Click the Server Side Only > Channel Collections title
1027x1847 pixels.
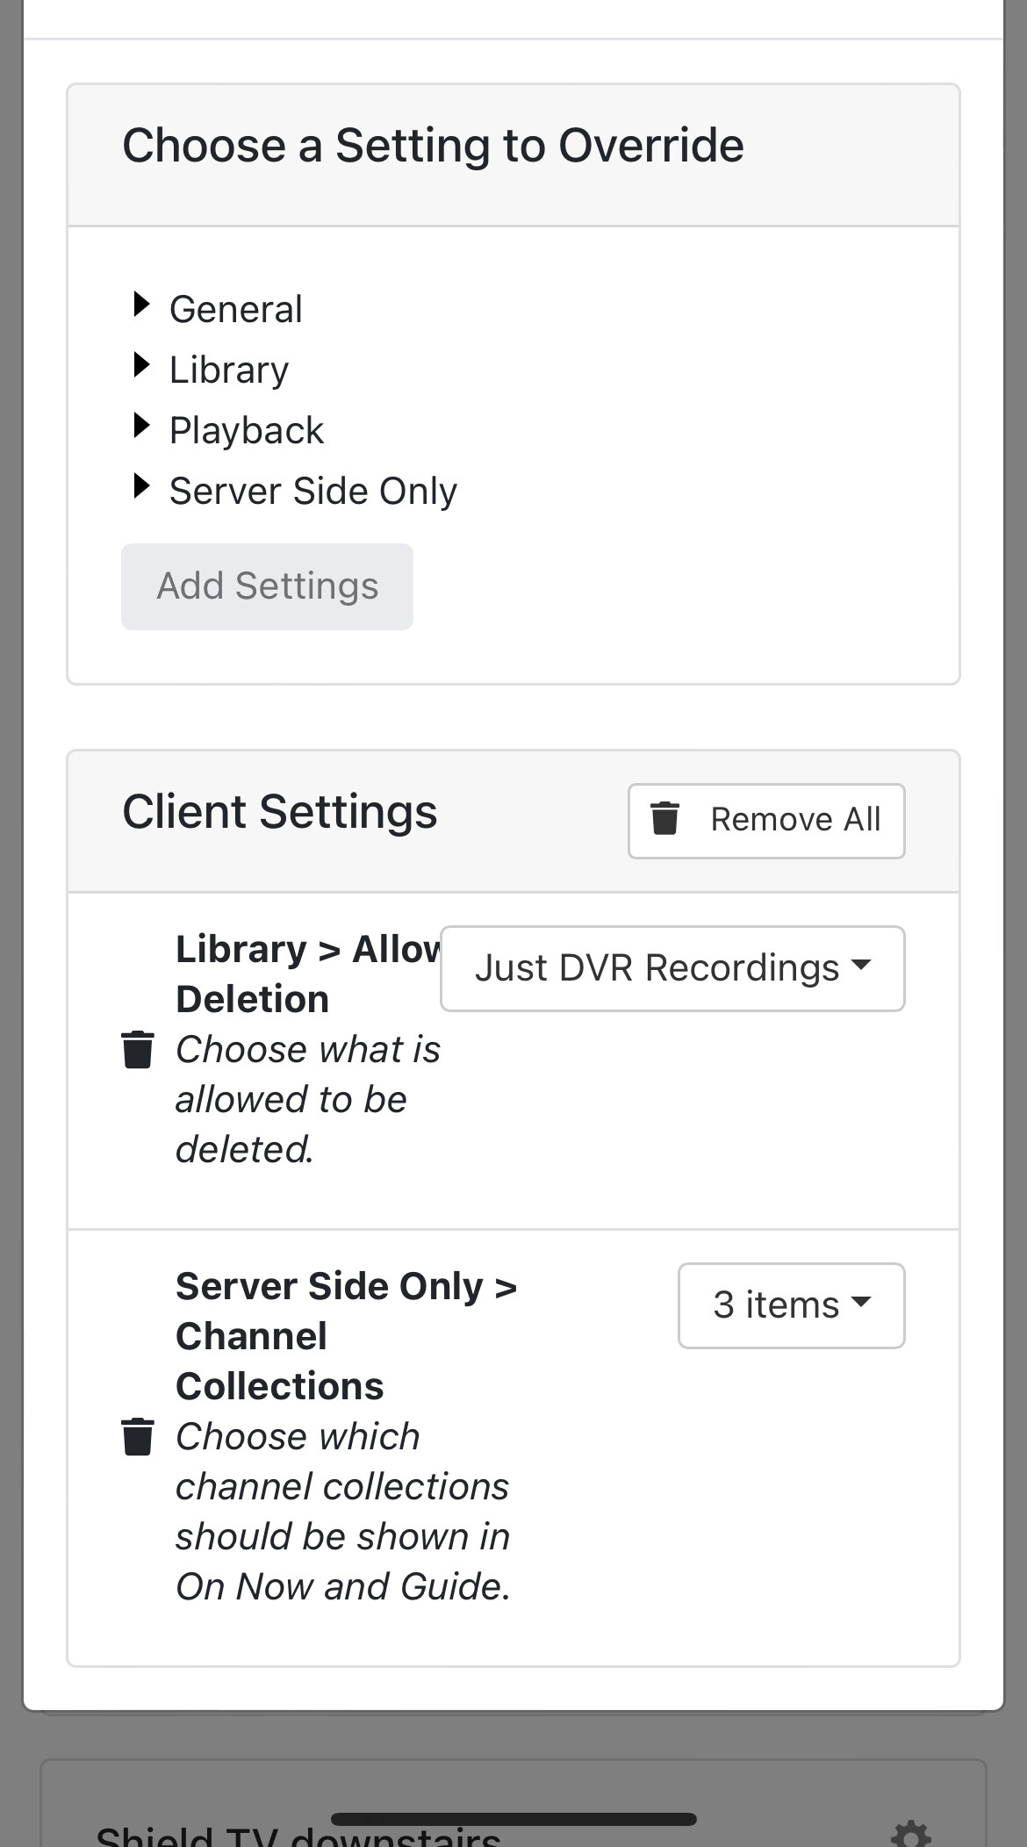[346, 1335]
